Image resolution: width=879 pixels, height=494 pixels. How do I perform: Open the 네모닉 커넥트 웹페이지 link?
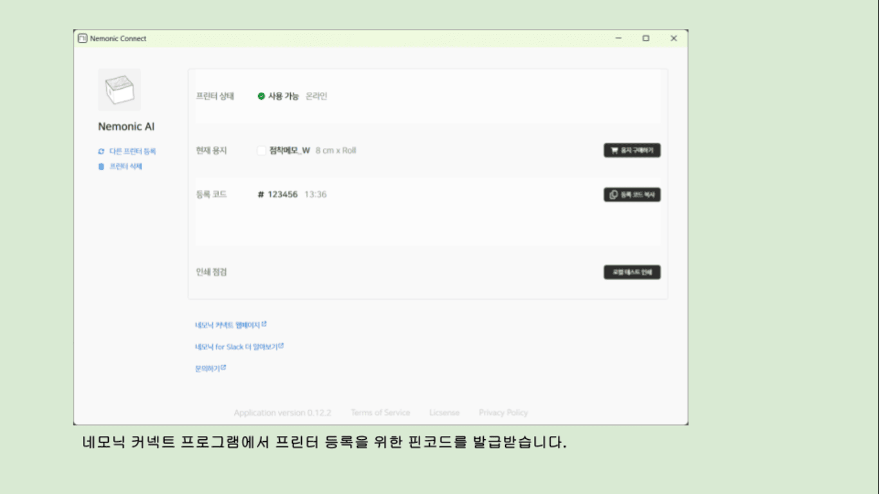pyautogui.click(x=230, y=325)
